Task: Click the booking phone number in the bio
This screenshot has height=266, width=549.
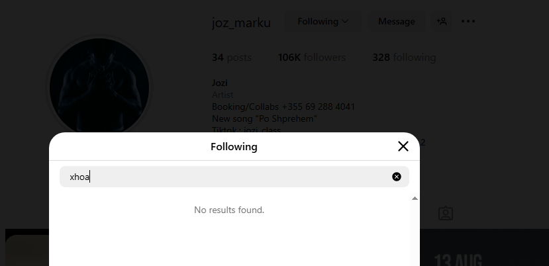Action: pyautogui.click(x=319, y=107)
